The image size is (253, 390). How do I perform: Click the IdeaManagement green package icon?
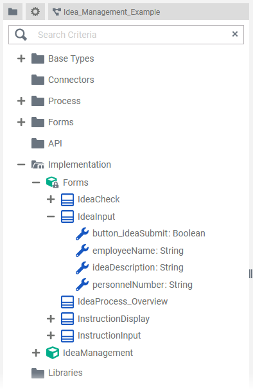tap(53, 353)
